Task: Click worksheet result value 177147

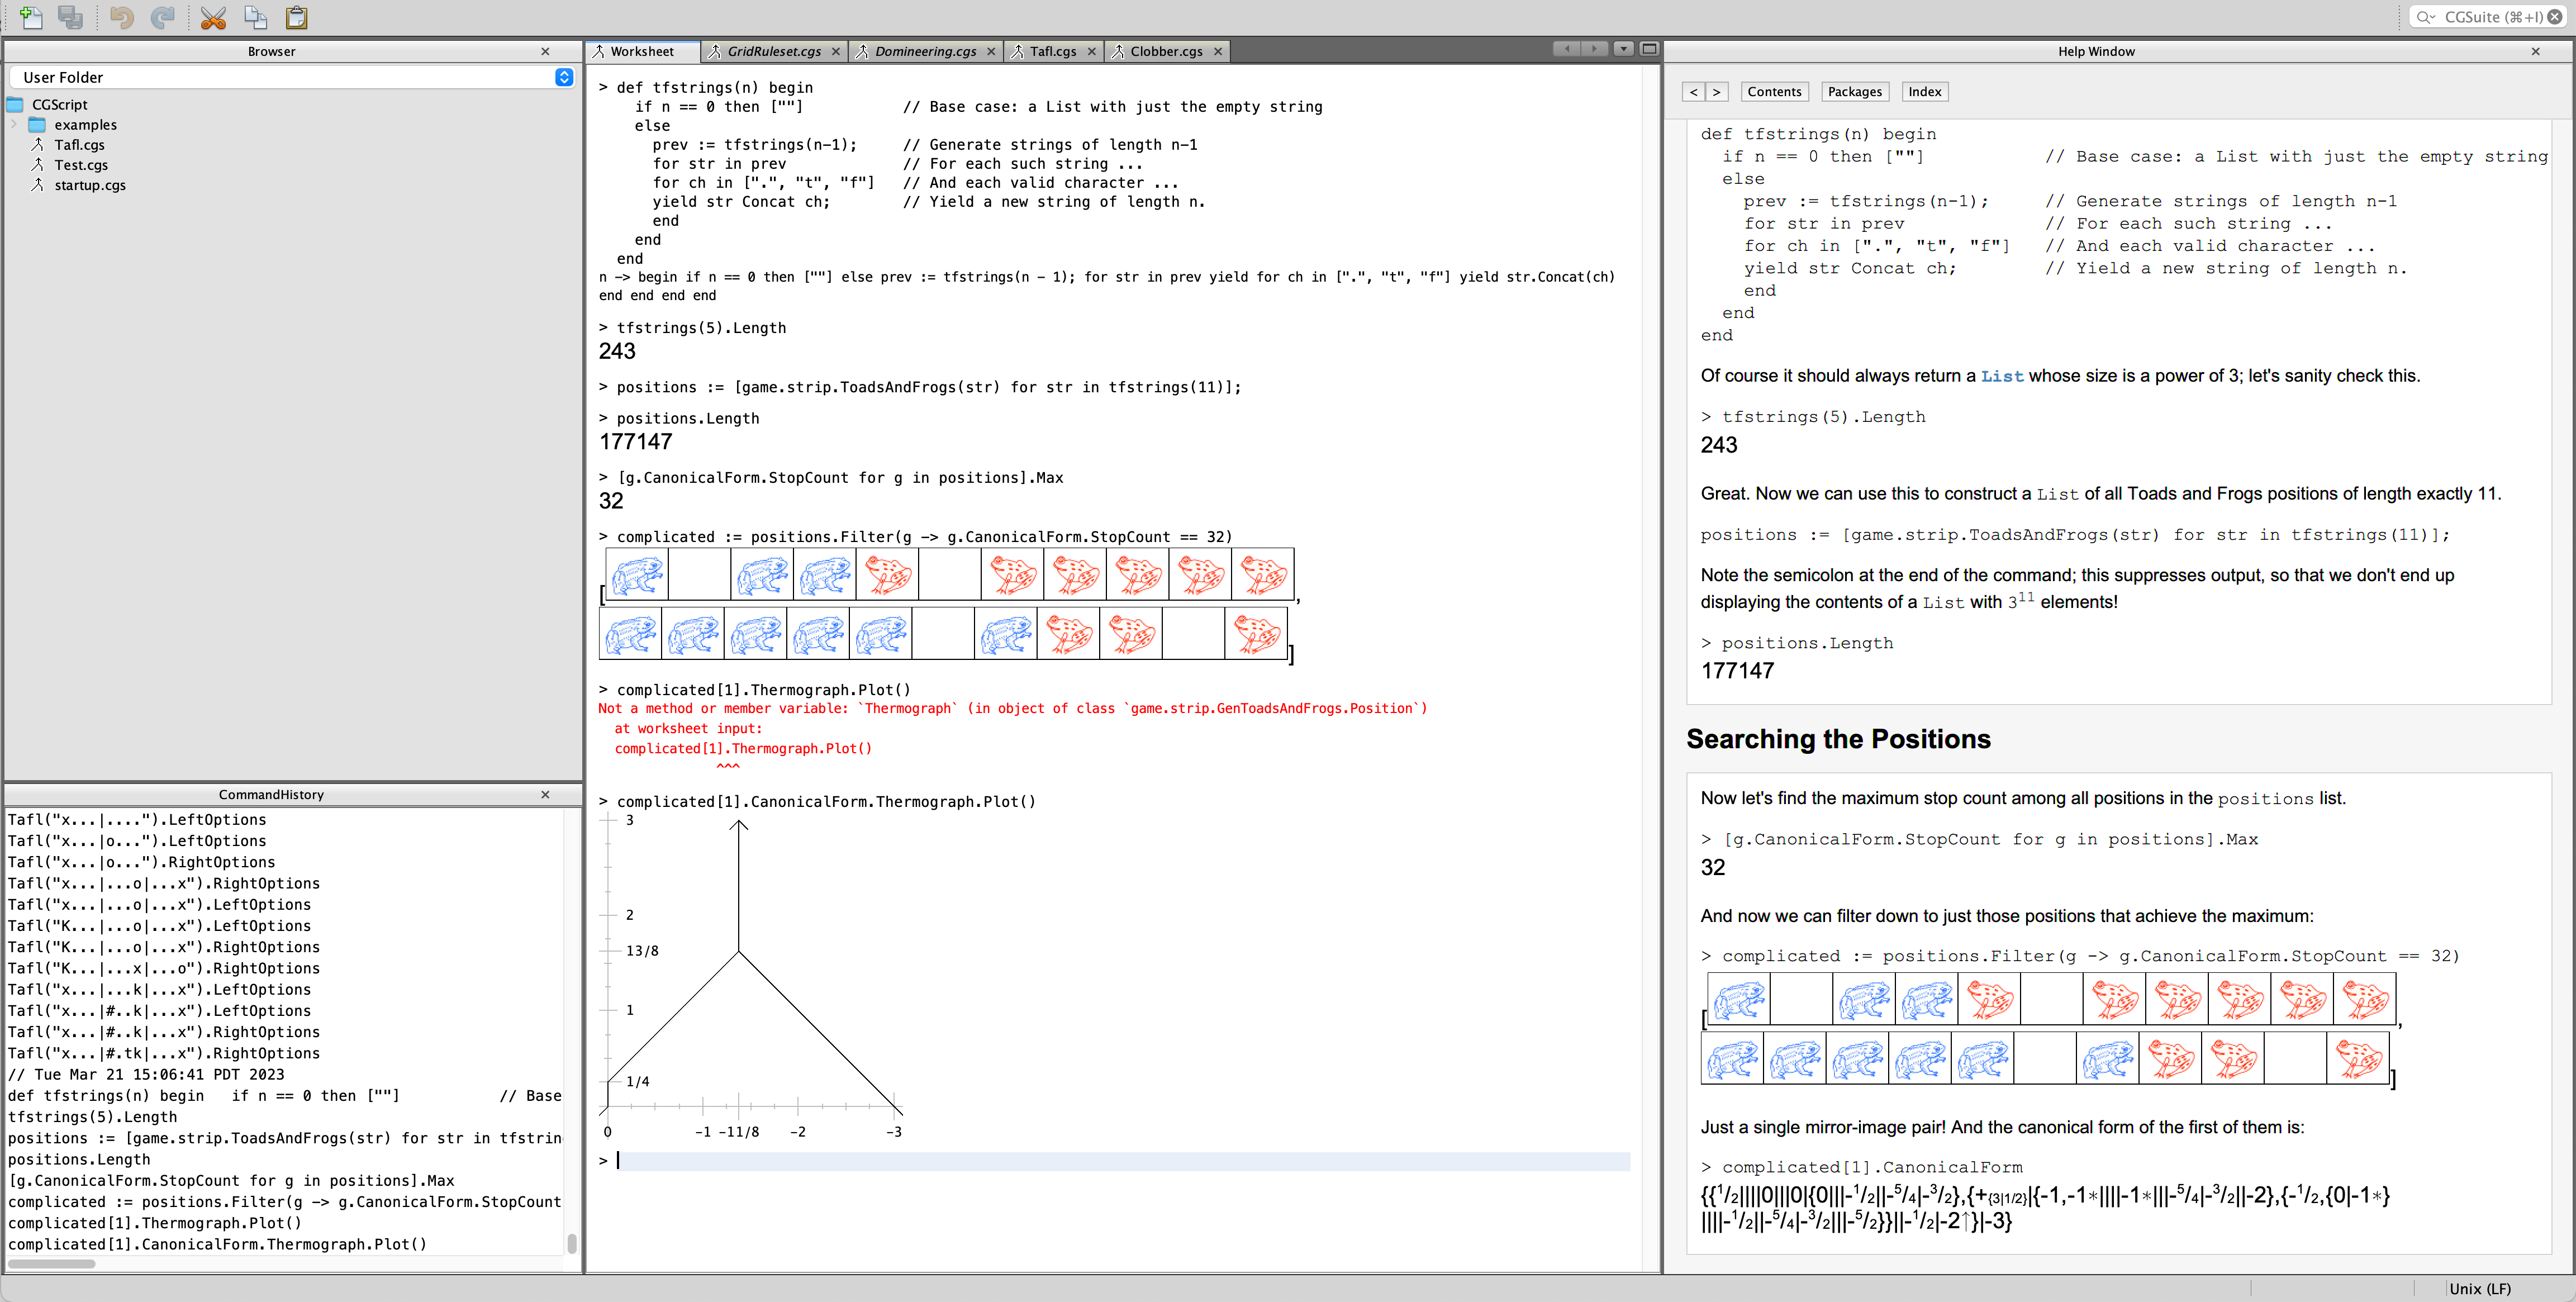Action: pos(635,442)
